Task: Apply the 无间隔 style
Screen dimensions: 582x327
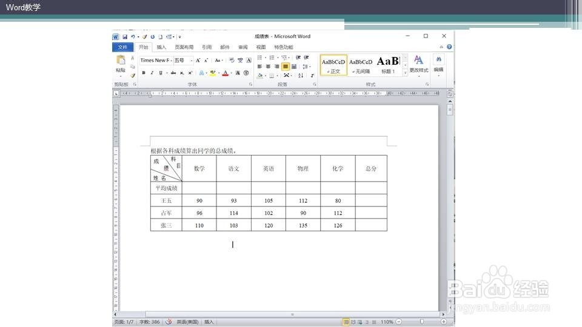Action: pos(361,65)
